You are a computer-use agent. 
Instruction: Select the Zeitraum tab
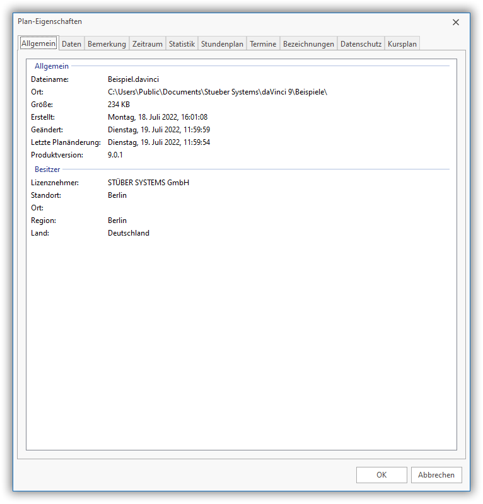click(148, 44)
